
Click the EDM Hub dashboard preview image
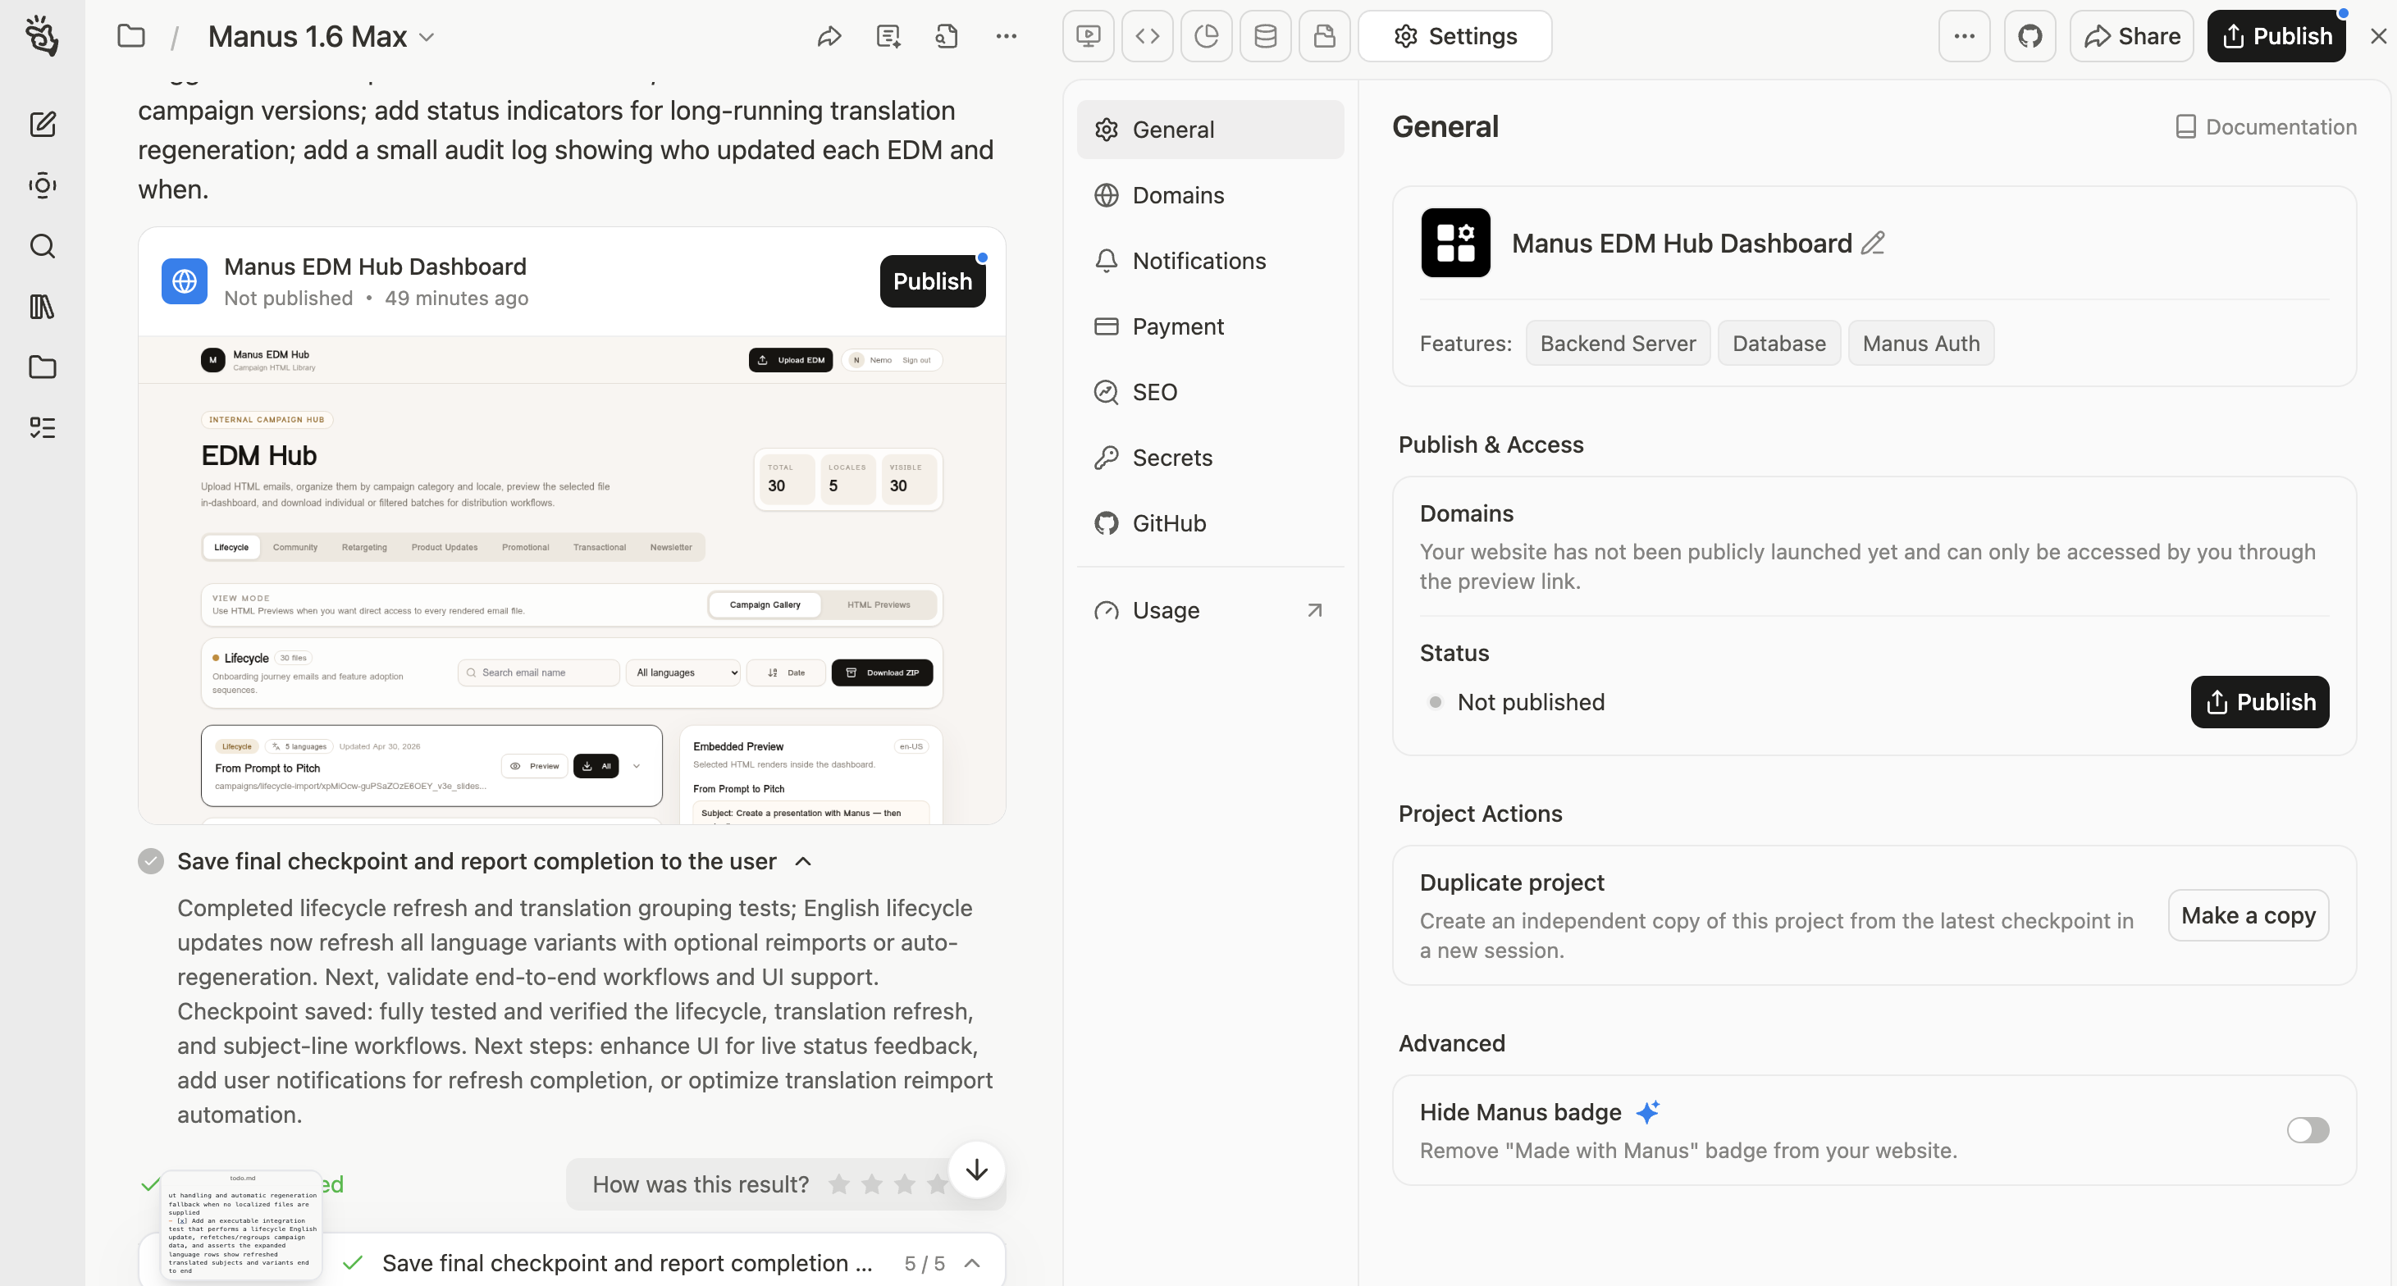point(571,580)
